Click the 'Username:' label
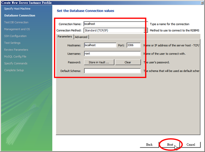The image size is (205, 152). click(74, 54)
